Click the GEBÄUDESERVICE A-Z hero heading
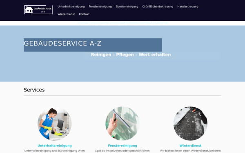The width and height of the screenshot is (245, 153). (62, 43)
